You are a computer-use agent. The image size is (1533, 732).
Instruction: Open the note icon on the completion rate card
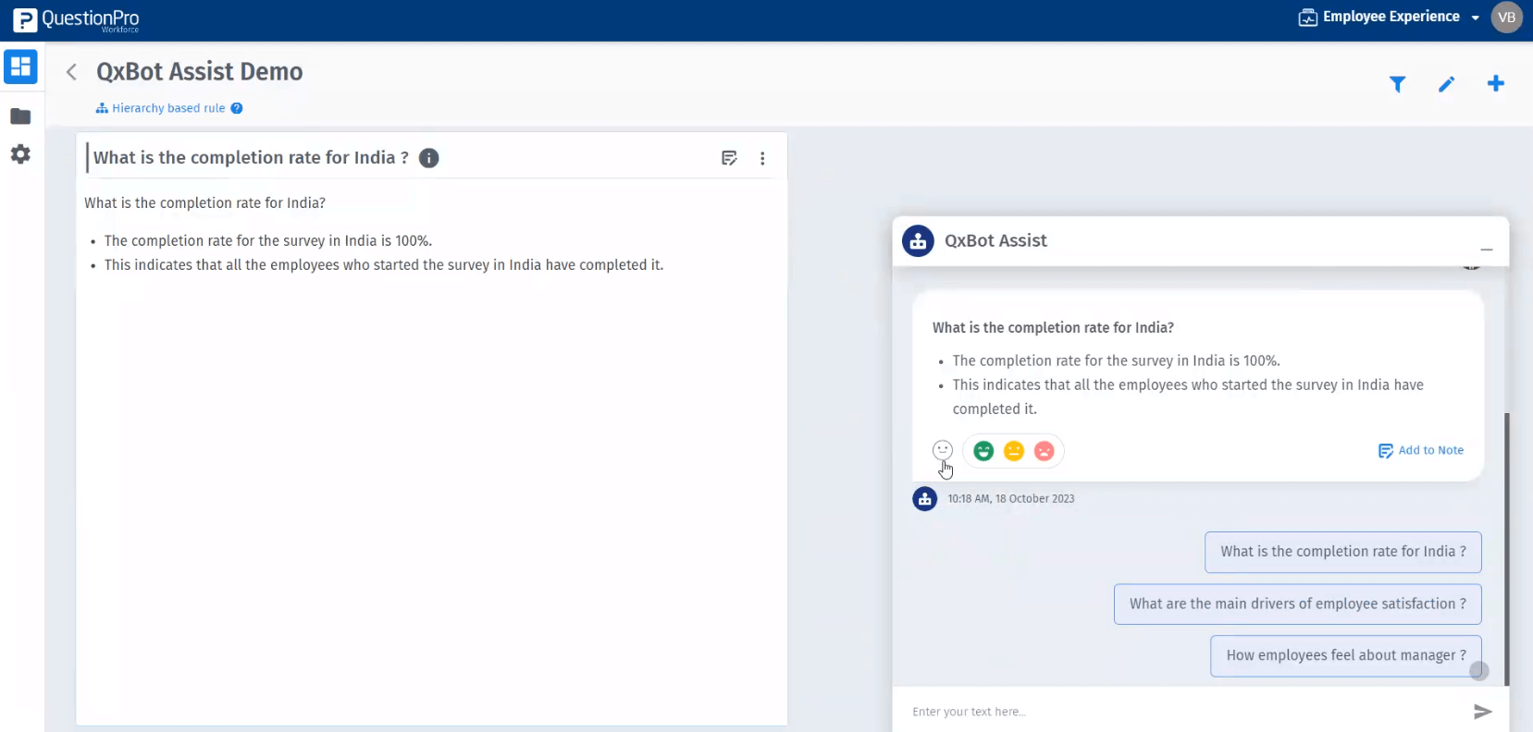729,158
